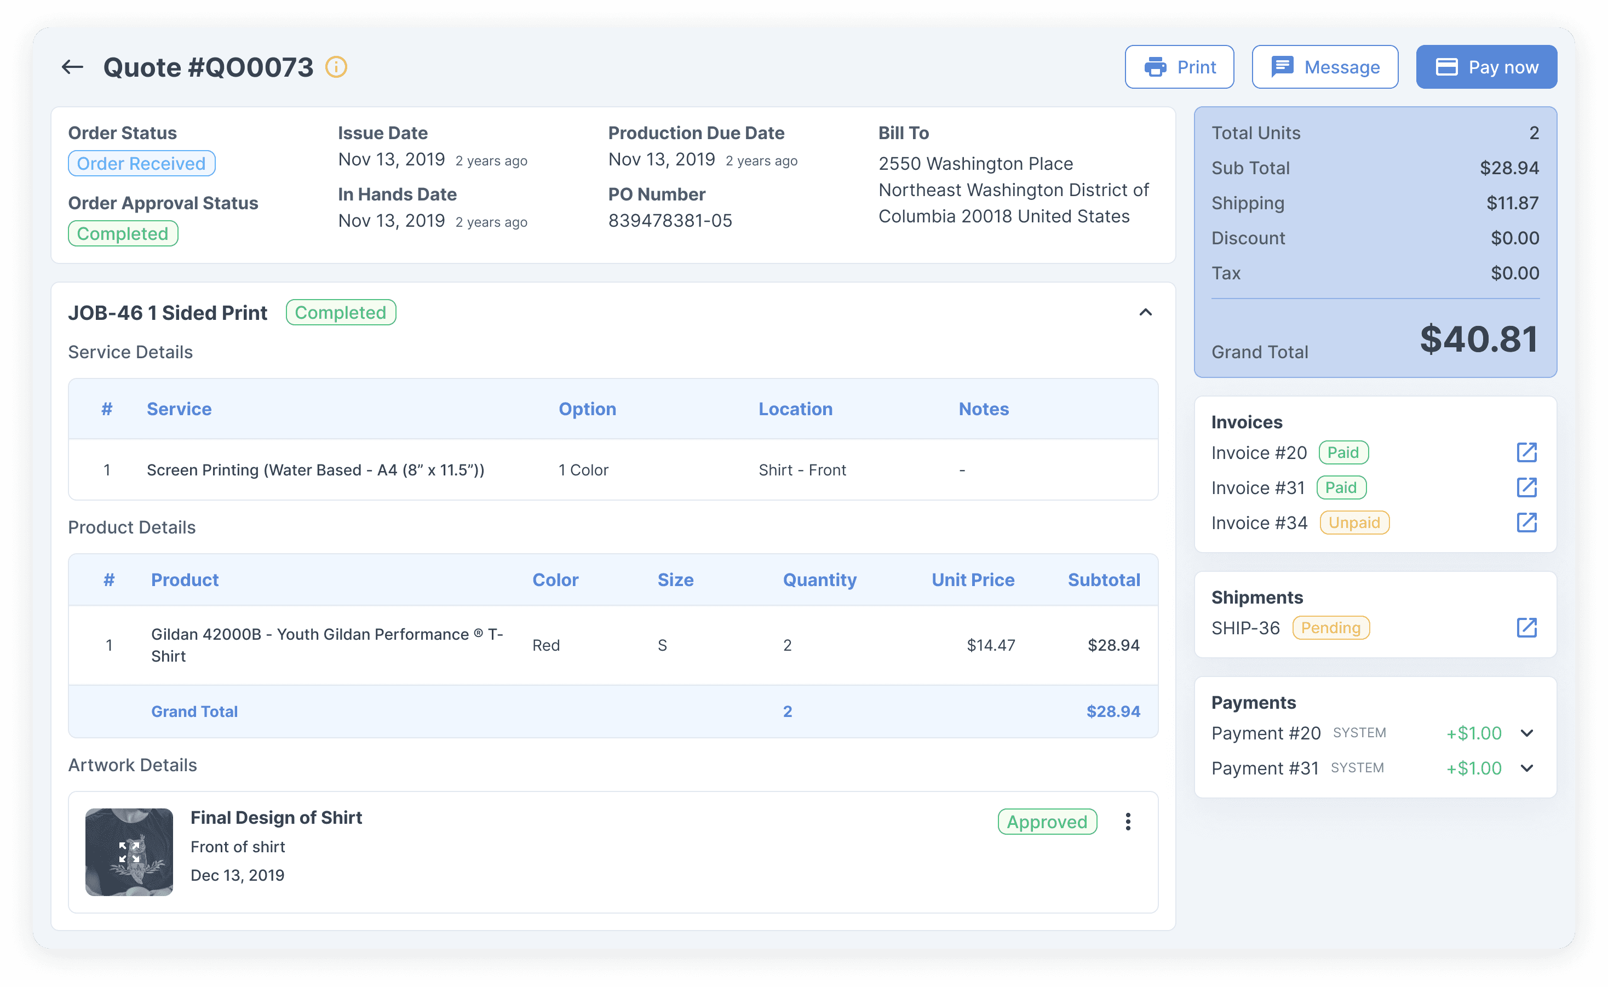Open Invoice #34 external link icon
This screenshot has width=1608, height=987.
[1526, 522]
